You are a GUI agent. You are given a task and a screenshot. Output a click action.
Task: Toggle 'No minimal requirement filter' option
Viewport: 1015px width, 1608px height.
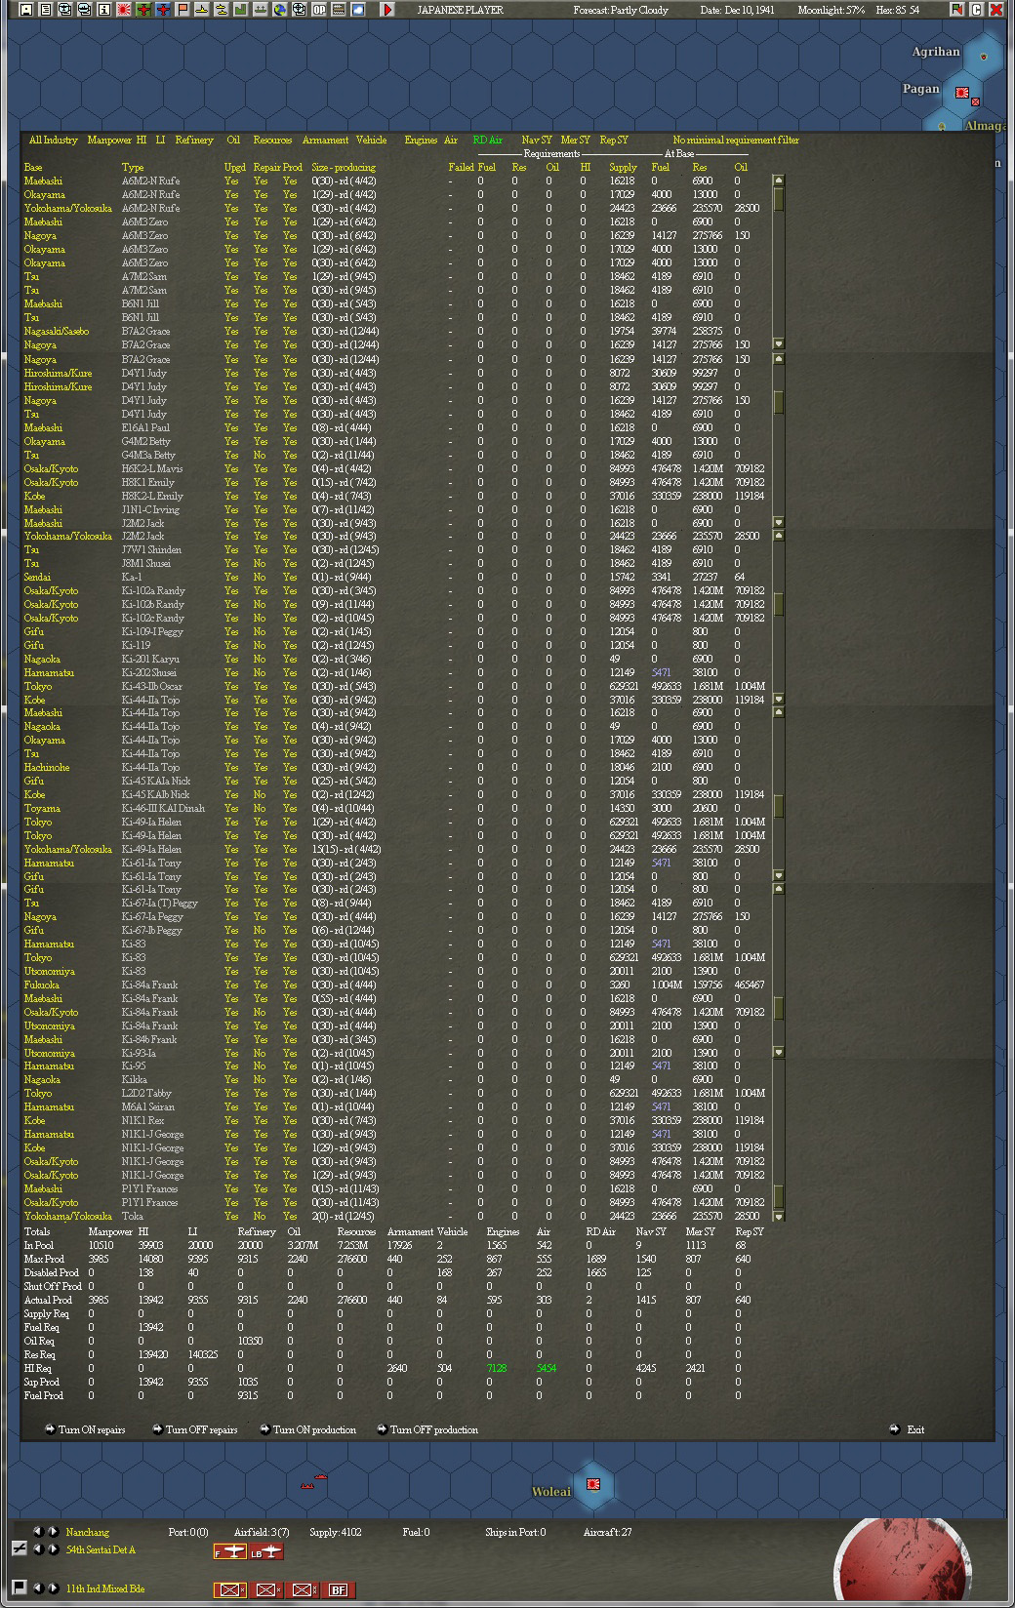click(736, 140)
